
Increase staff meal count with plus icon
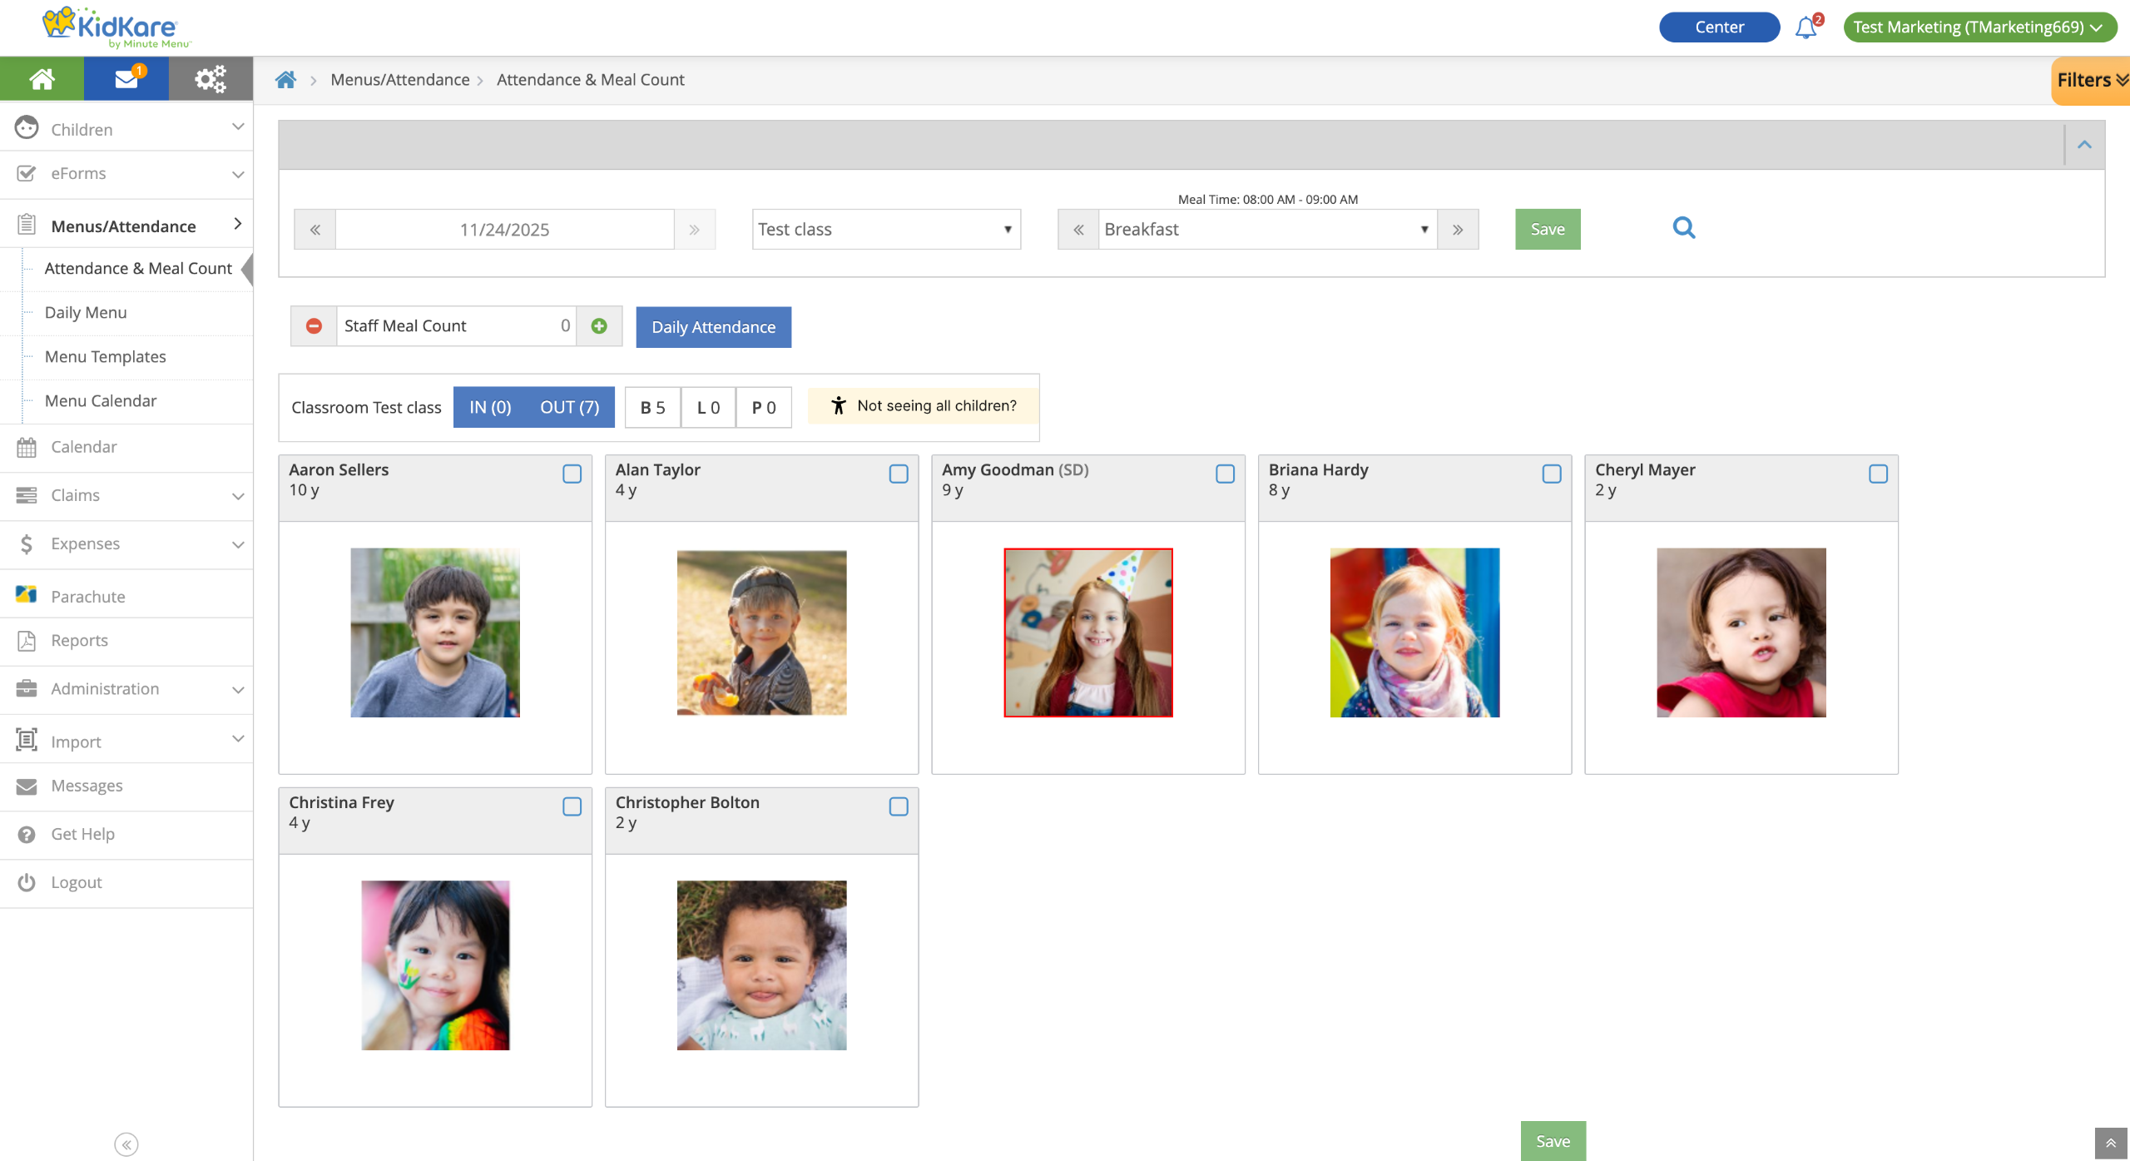pyautogui.click(x=599, y=326)
